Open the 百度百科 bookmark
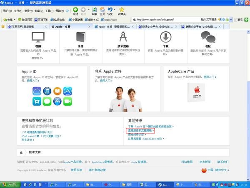 coord(41,20)
